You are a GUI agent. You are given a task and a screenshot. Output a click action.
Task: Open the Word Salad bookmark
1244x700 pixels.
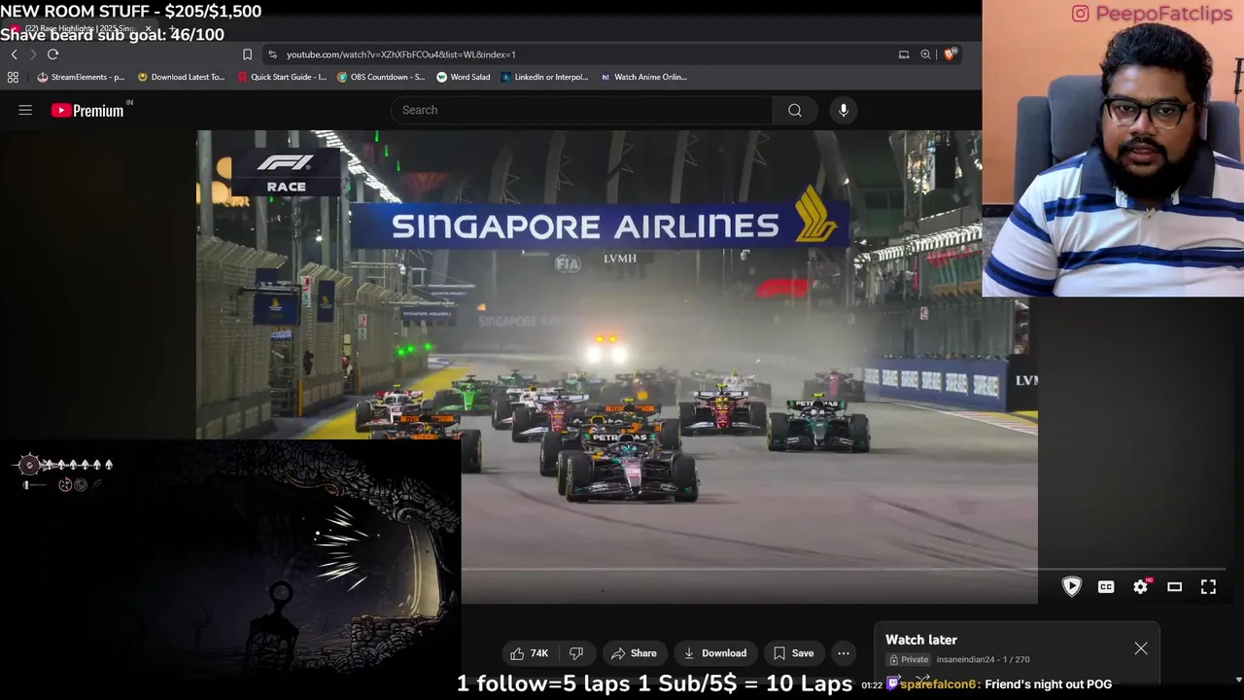(x=464, y=77)
